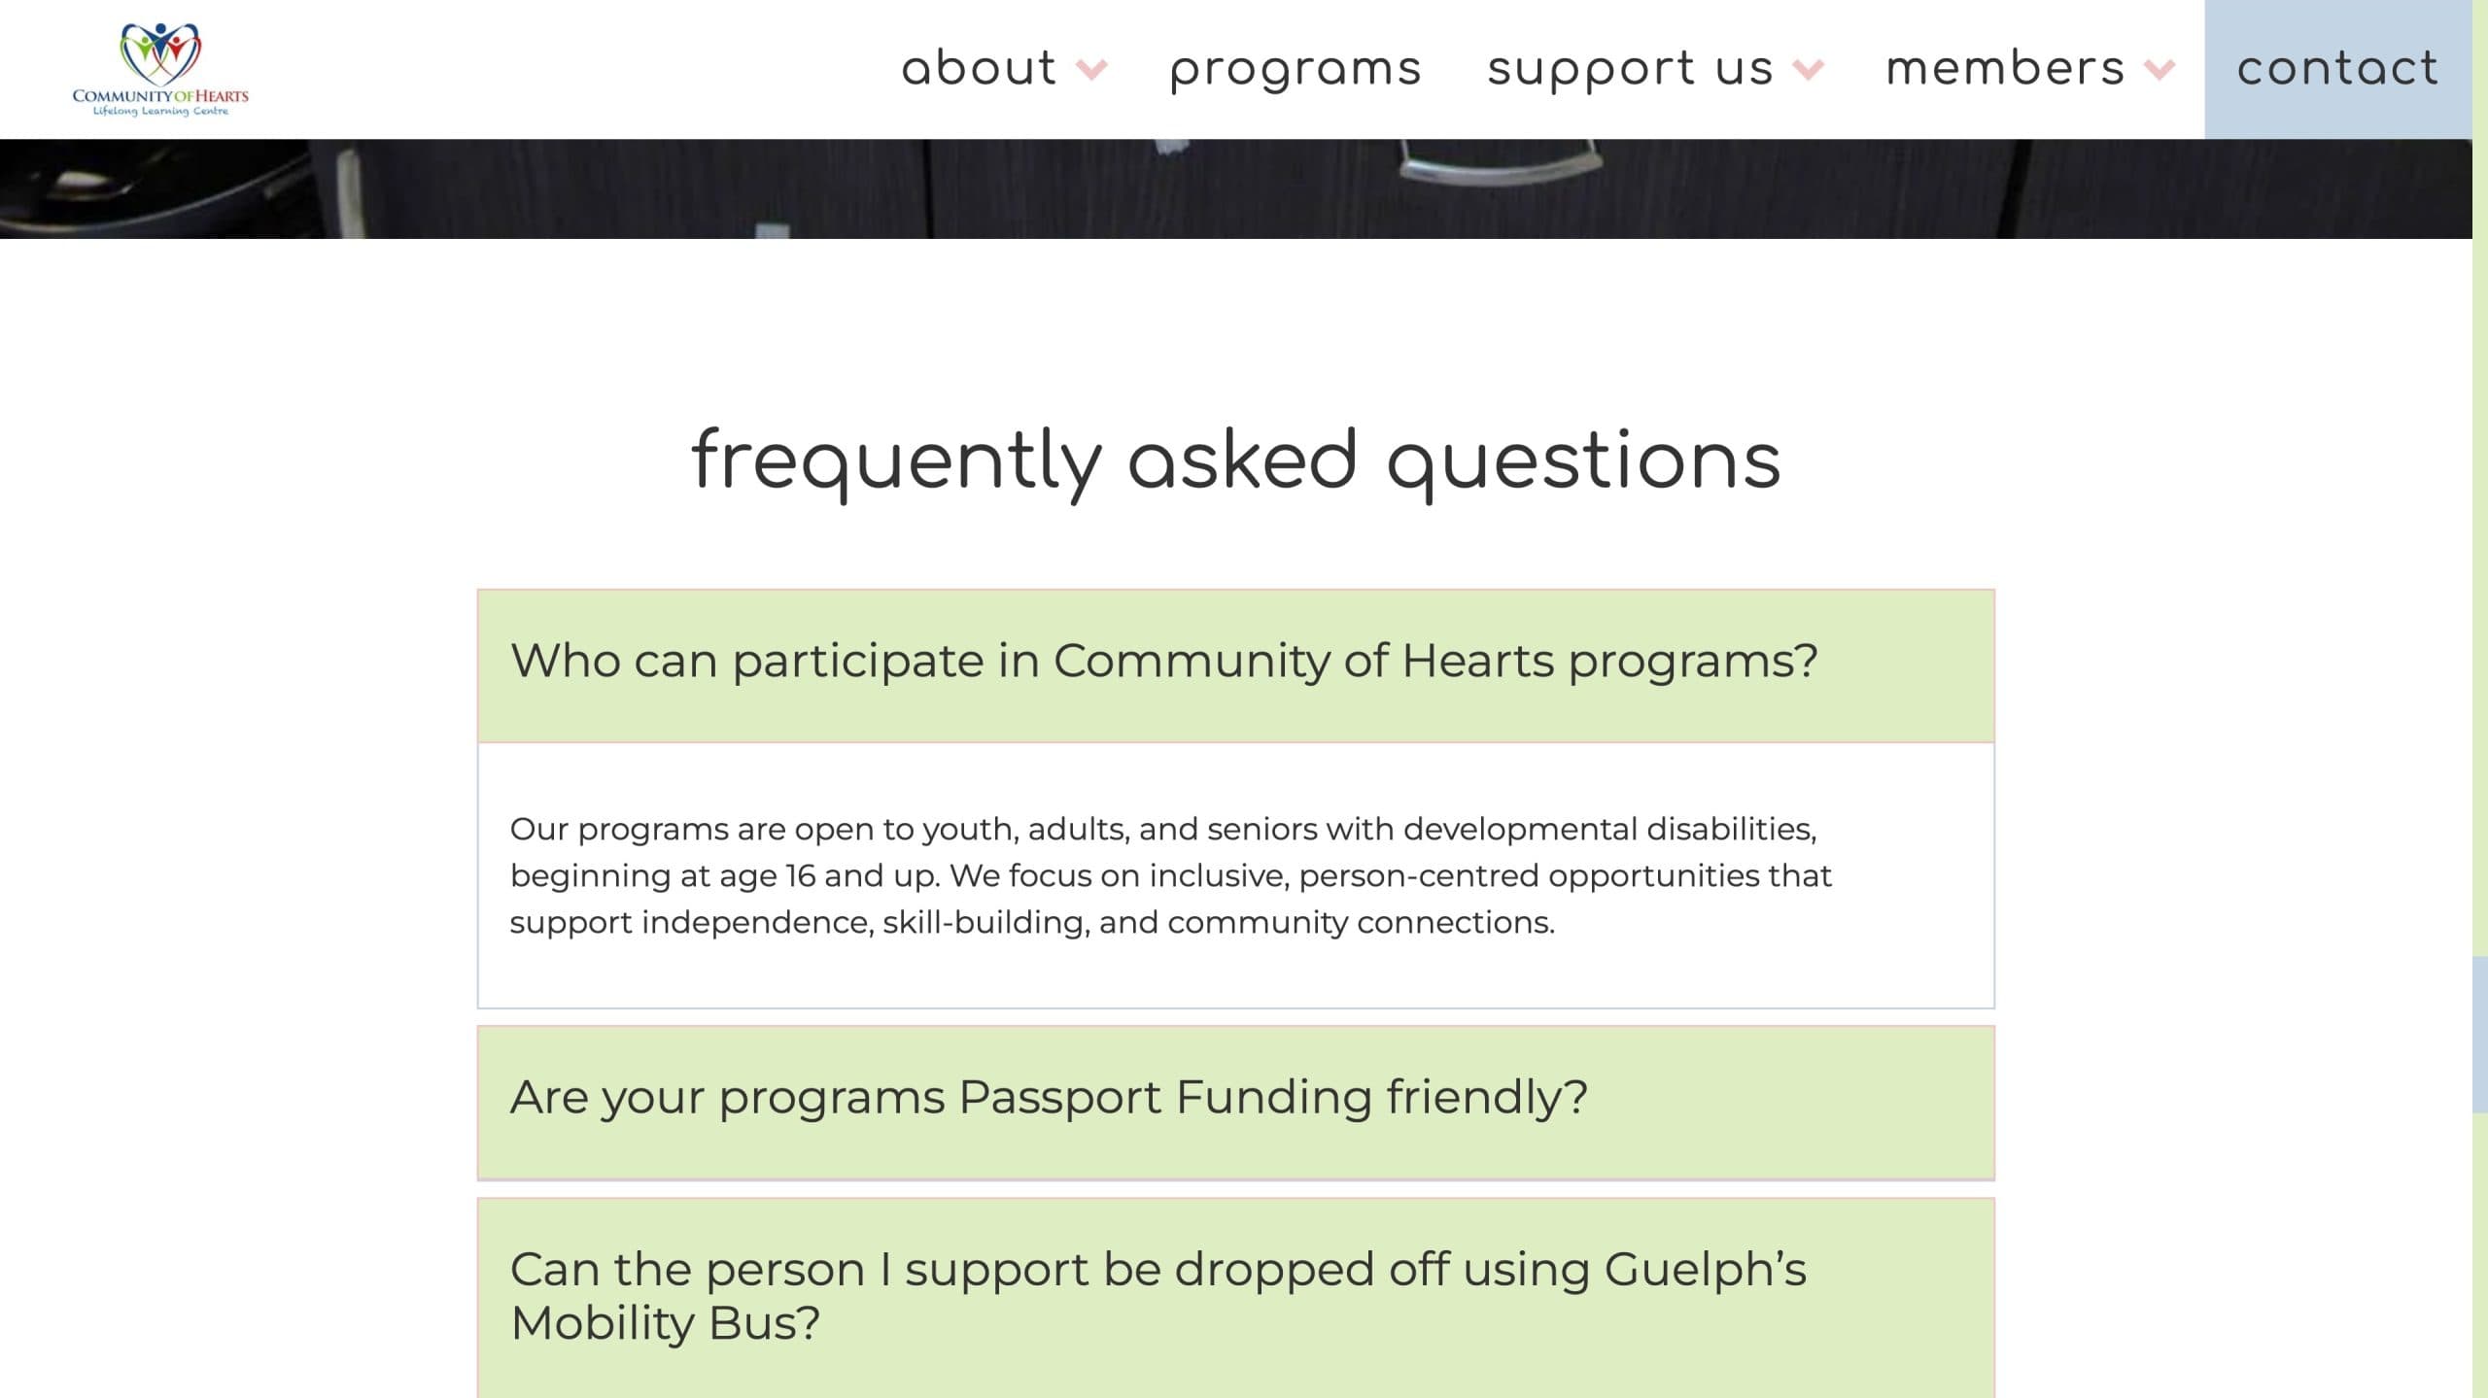Expand the about dropdown chevron
The image size is (2488, 1398).
[x=1092, y=69]
